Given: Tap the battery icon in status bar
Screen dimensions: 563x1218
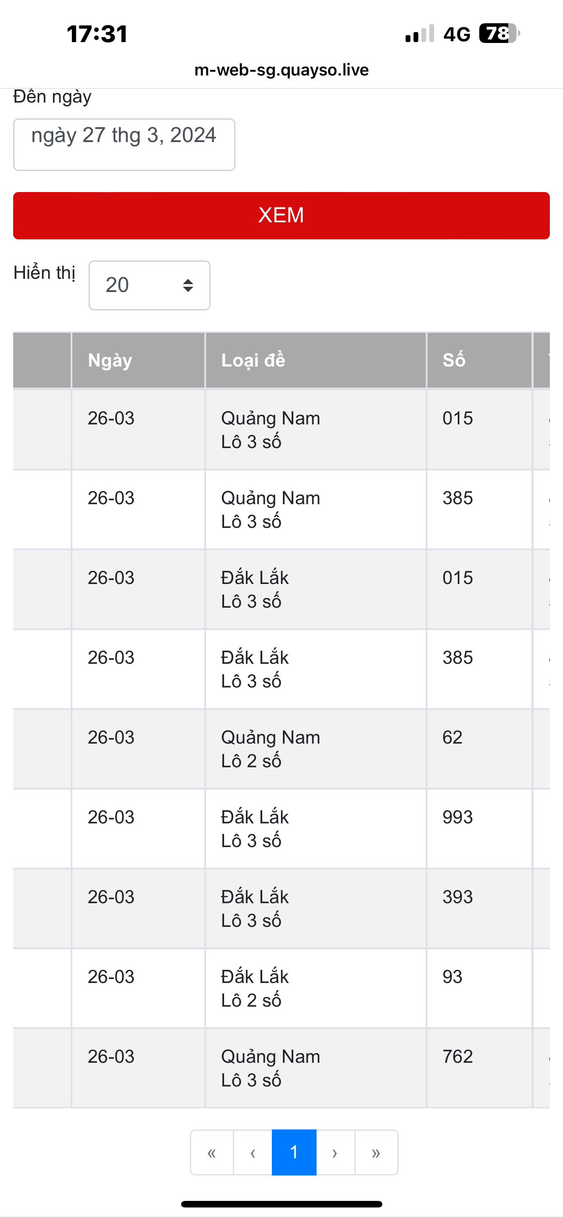Looking at the screenshot, I should click(x=499, y=34).
